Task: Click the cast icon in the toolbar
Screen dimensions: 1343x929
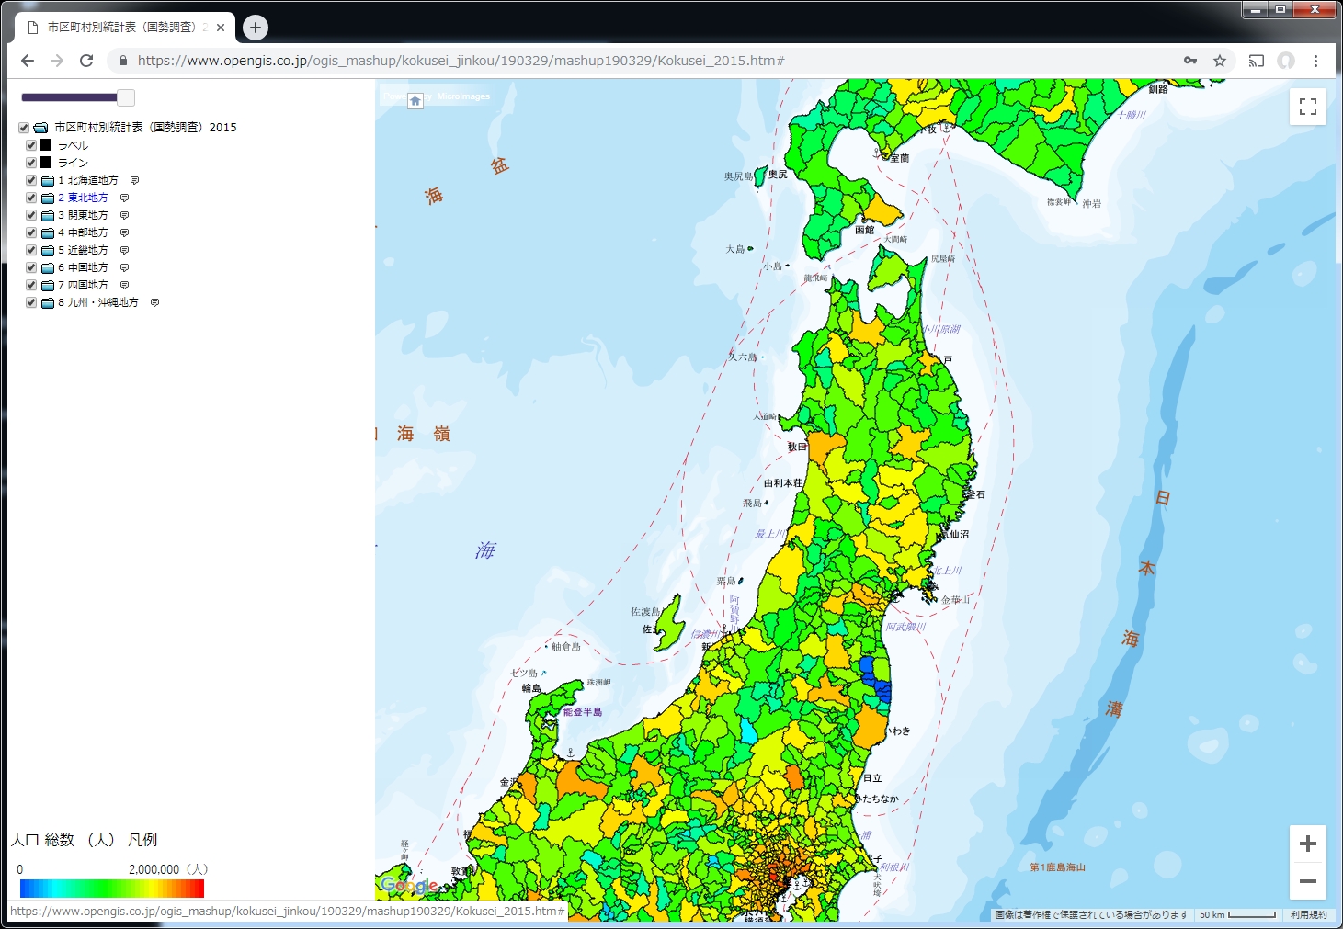Action: point(1257,61)
